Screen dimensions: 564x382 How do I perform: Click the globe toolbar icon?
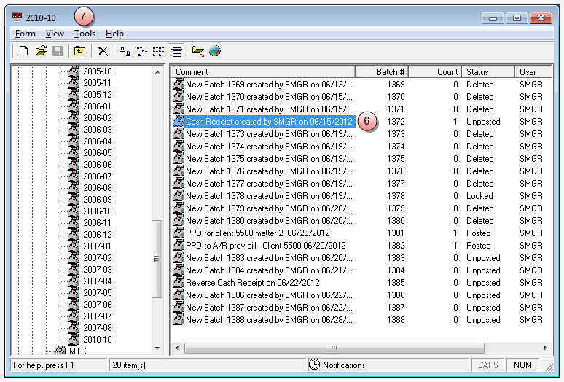(x=215, y=51)
